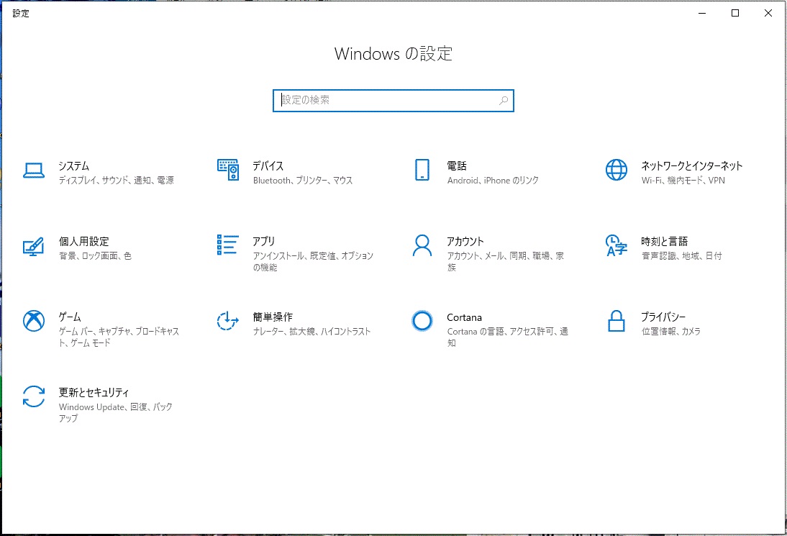Open the アカウント person icon
The width and height of the screenshot is (787, 536).
(x=422, y=245)
